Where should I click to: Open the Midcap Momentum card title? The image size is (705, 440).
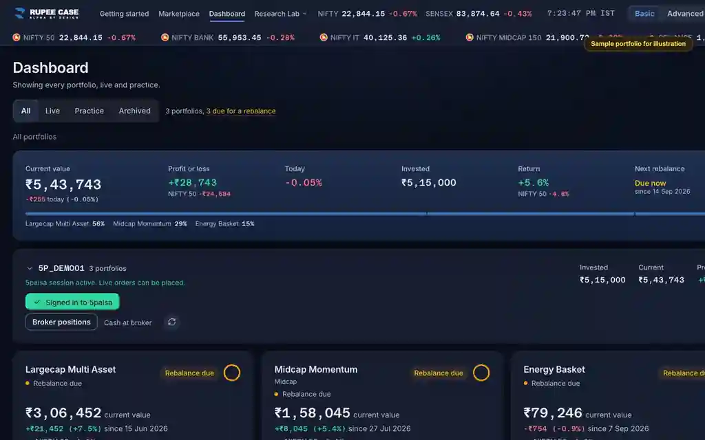pyautogui.click(x=316, y=369)
